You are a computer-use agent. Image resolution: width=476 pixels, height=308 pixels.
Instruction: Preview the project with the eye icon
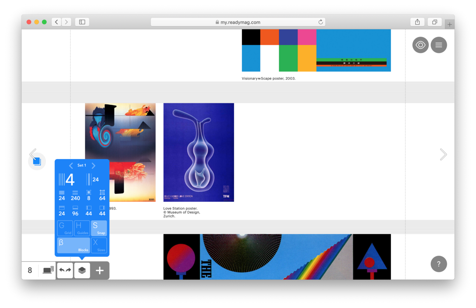point(421,45)
